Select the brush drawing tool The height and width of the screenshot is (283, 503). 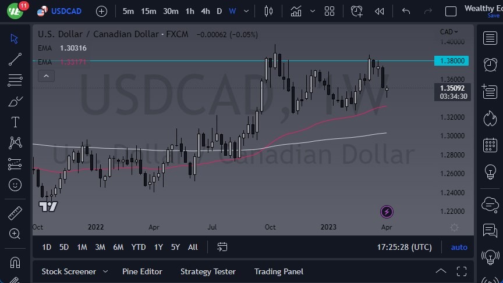[15, 101]
